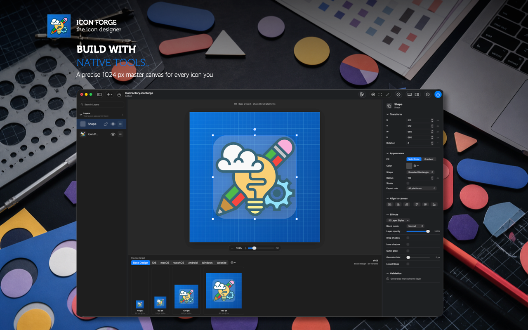Click the import artwork toolbar icon
The height and width of the screenshot is (330, 528).
tap(119, 94)
